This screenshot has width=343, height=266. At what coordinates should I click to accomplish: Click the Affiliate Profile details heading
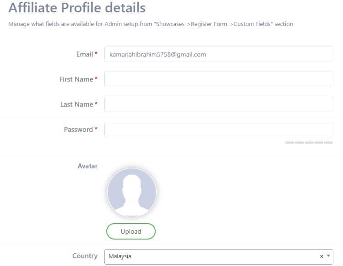[77, 8]
